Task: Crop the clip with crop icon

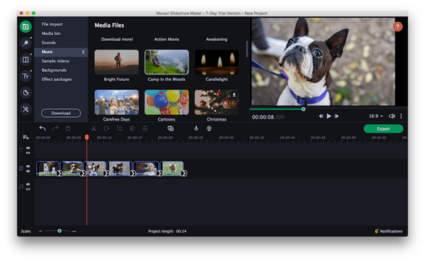Action: point(120,128)
